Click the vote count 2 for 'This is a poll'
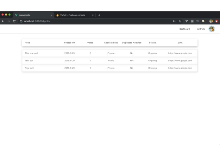This screenshot has height=156, width=220. tap(90, 53)
